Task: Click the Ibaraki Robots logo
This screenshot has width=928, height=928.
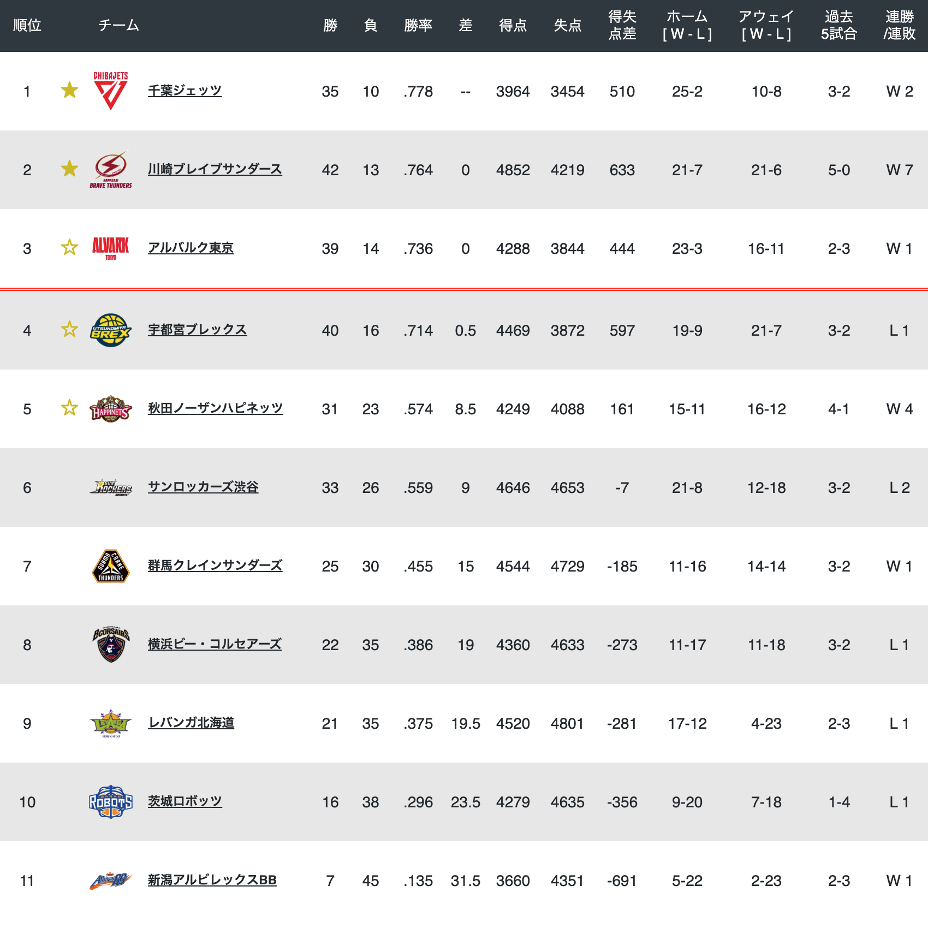Action: (111, 801)
